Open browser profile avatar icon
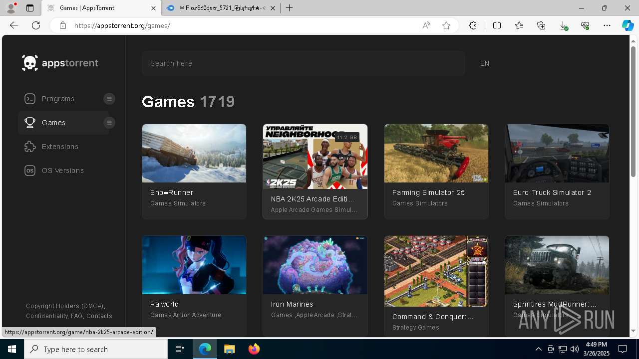The width and height of the screenshot is (639, 359). coord(11,8)
